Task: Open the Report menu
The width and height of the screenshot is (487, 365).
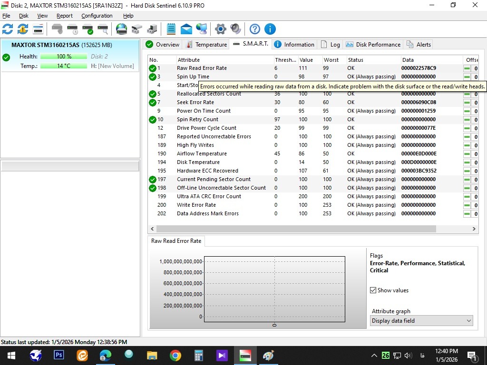Action: click(64, 16)
